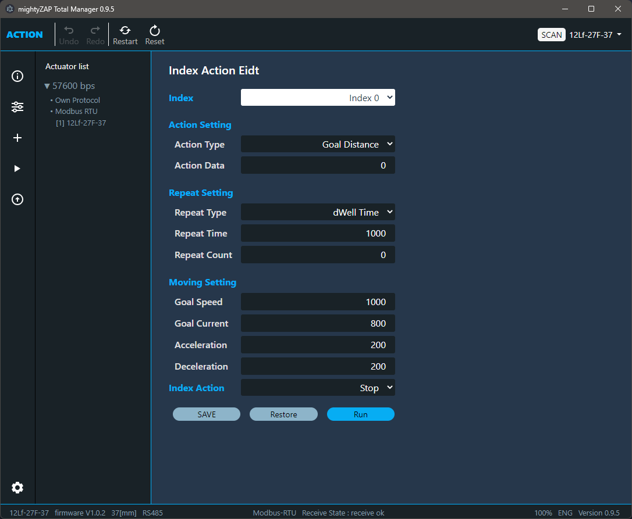Change the Index Action Stop dropdown
632x519 pixels.
(x=318, y=388)
